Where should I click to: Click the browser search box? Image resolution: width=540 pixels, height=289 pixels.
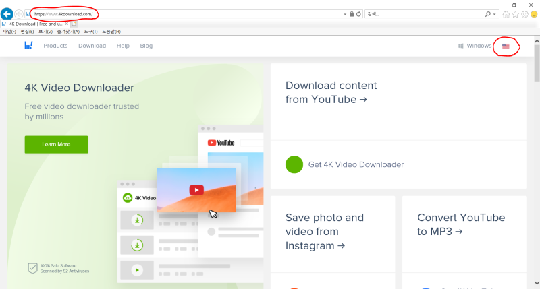425,14
